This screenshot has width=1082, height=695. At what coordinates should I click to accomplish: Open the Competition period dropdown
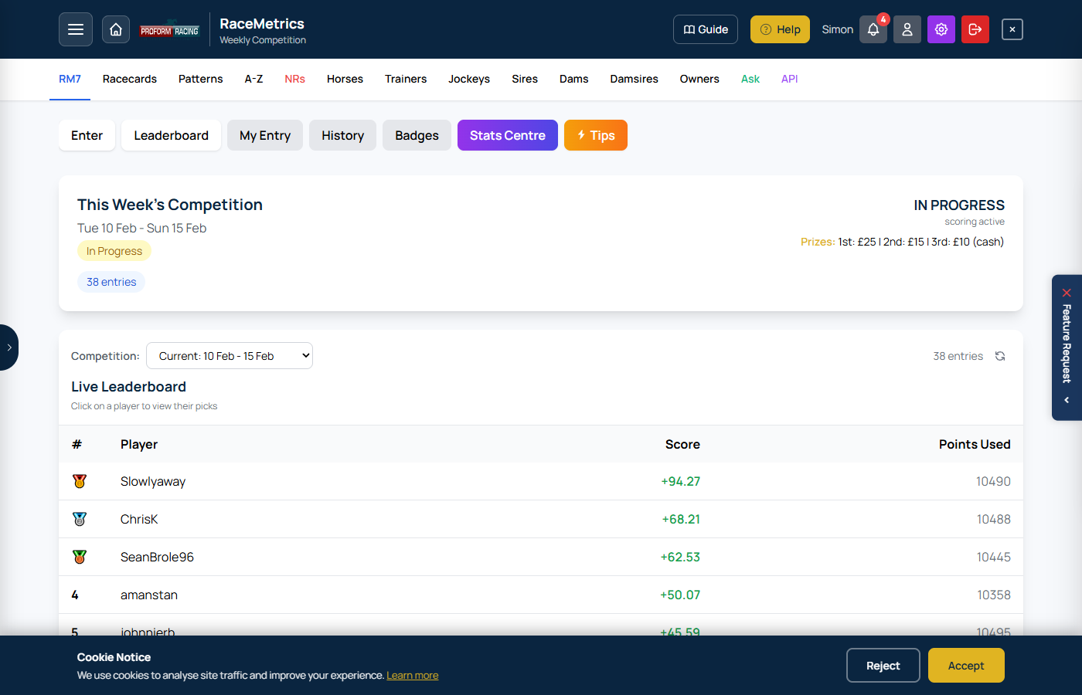coord(230,356)
